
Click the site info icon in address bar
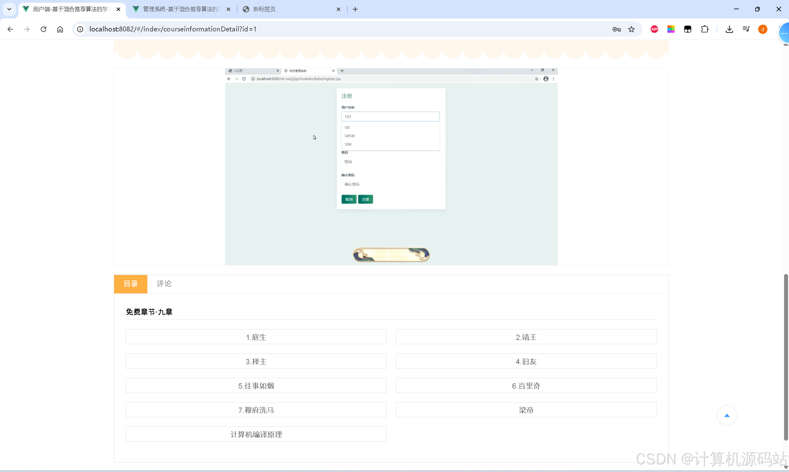[80, 29]
